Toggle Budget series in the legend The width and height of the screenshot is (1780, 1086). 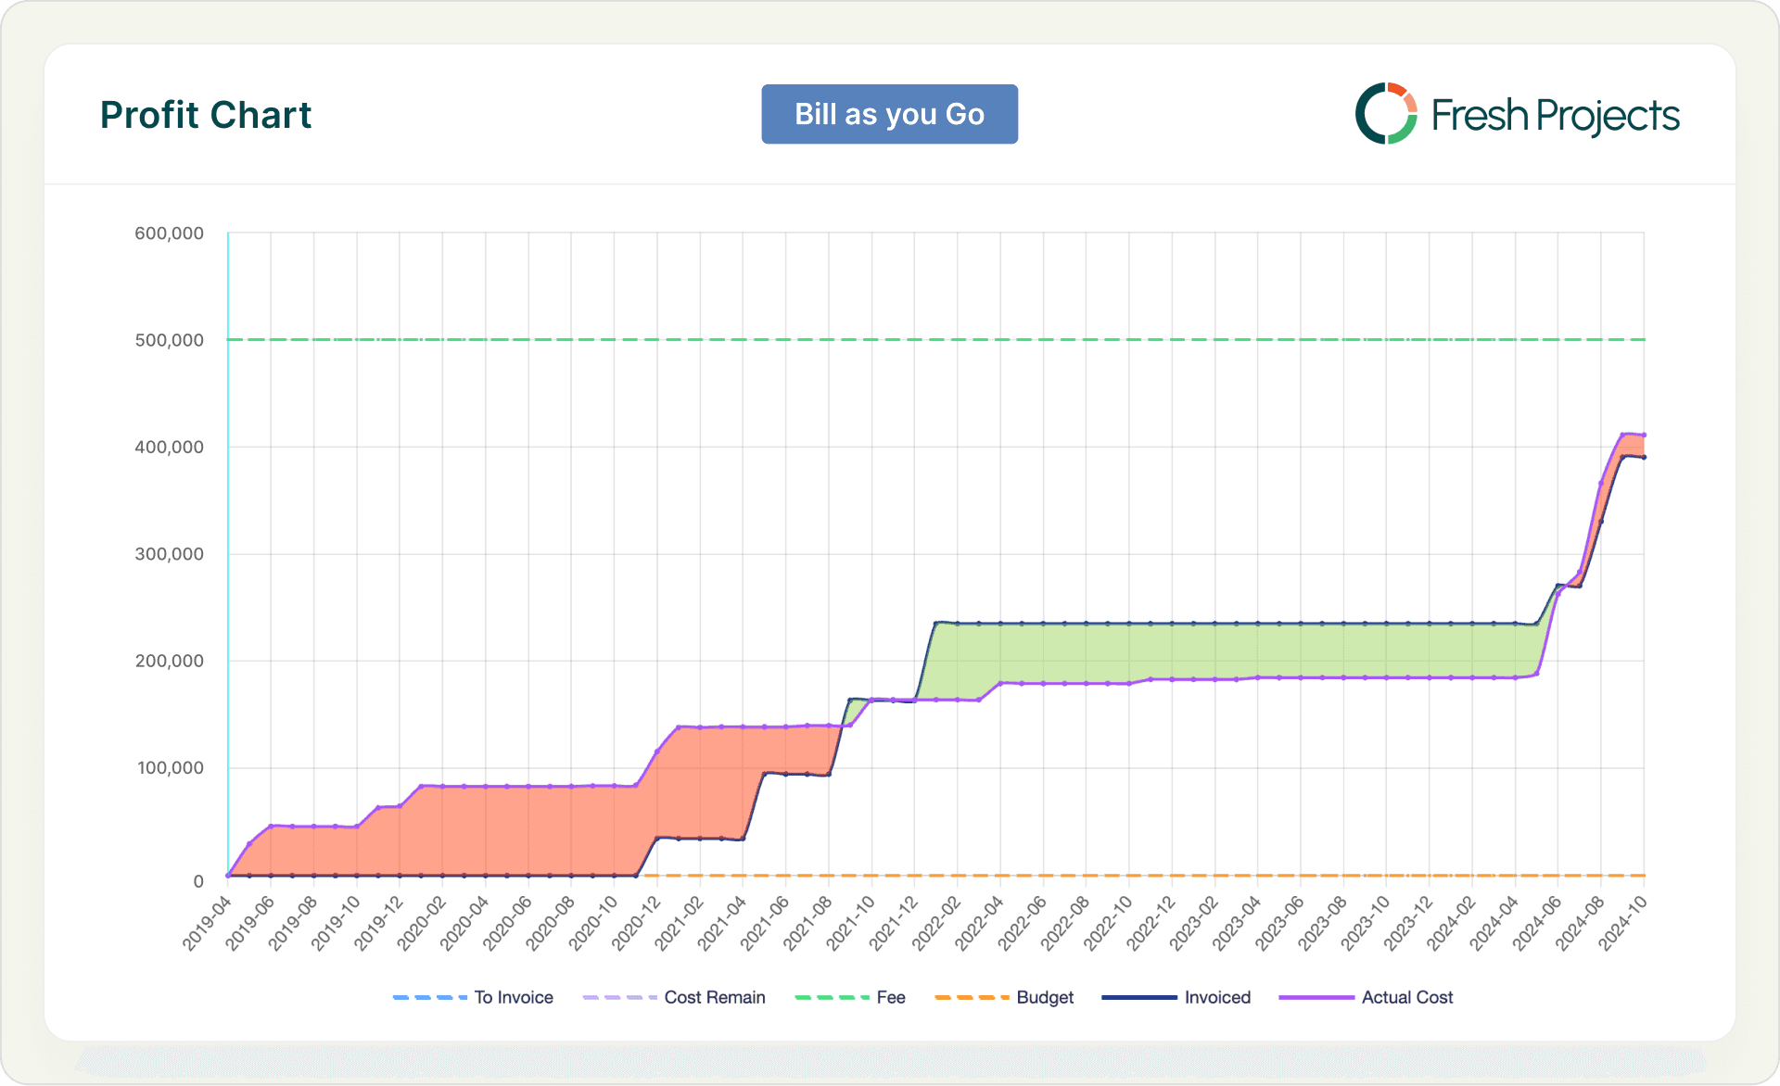(x=1044, y=997)
